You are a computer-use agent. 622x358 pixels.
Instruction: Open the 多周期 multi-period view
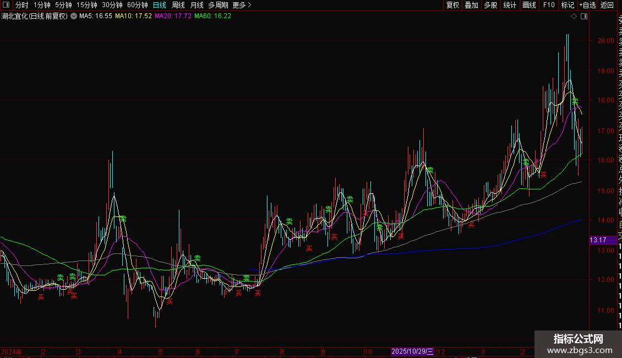pos(219,5)
